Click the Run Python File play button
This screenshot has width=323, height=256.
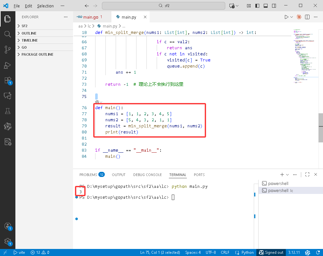click(286, 17)
